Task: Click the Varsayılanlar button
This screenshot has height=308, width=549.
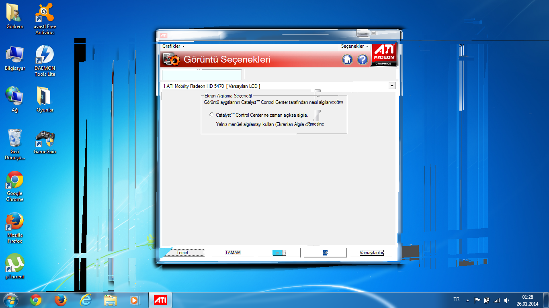Action: (372, 253)
